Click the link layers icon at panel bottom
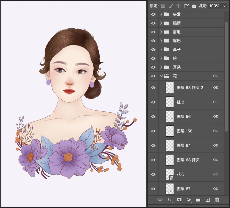Image resolution: width=230 pixels, height=208 pixels. [160, 200]
